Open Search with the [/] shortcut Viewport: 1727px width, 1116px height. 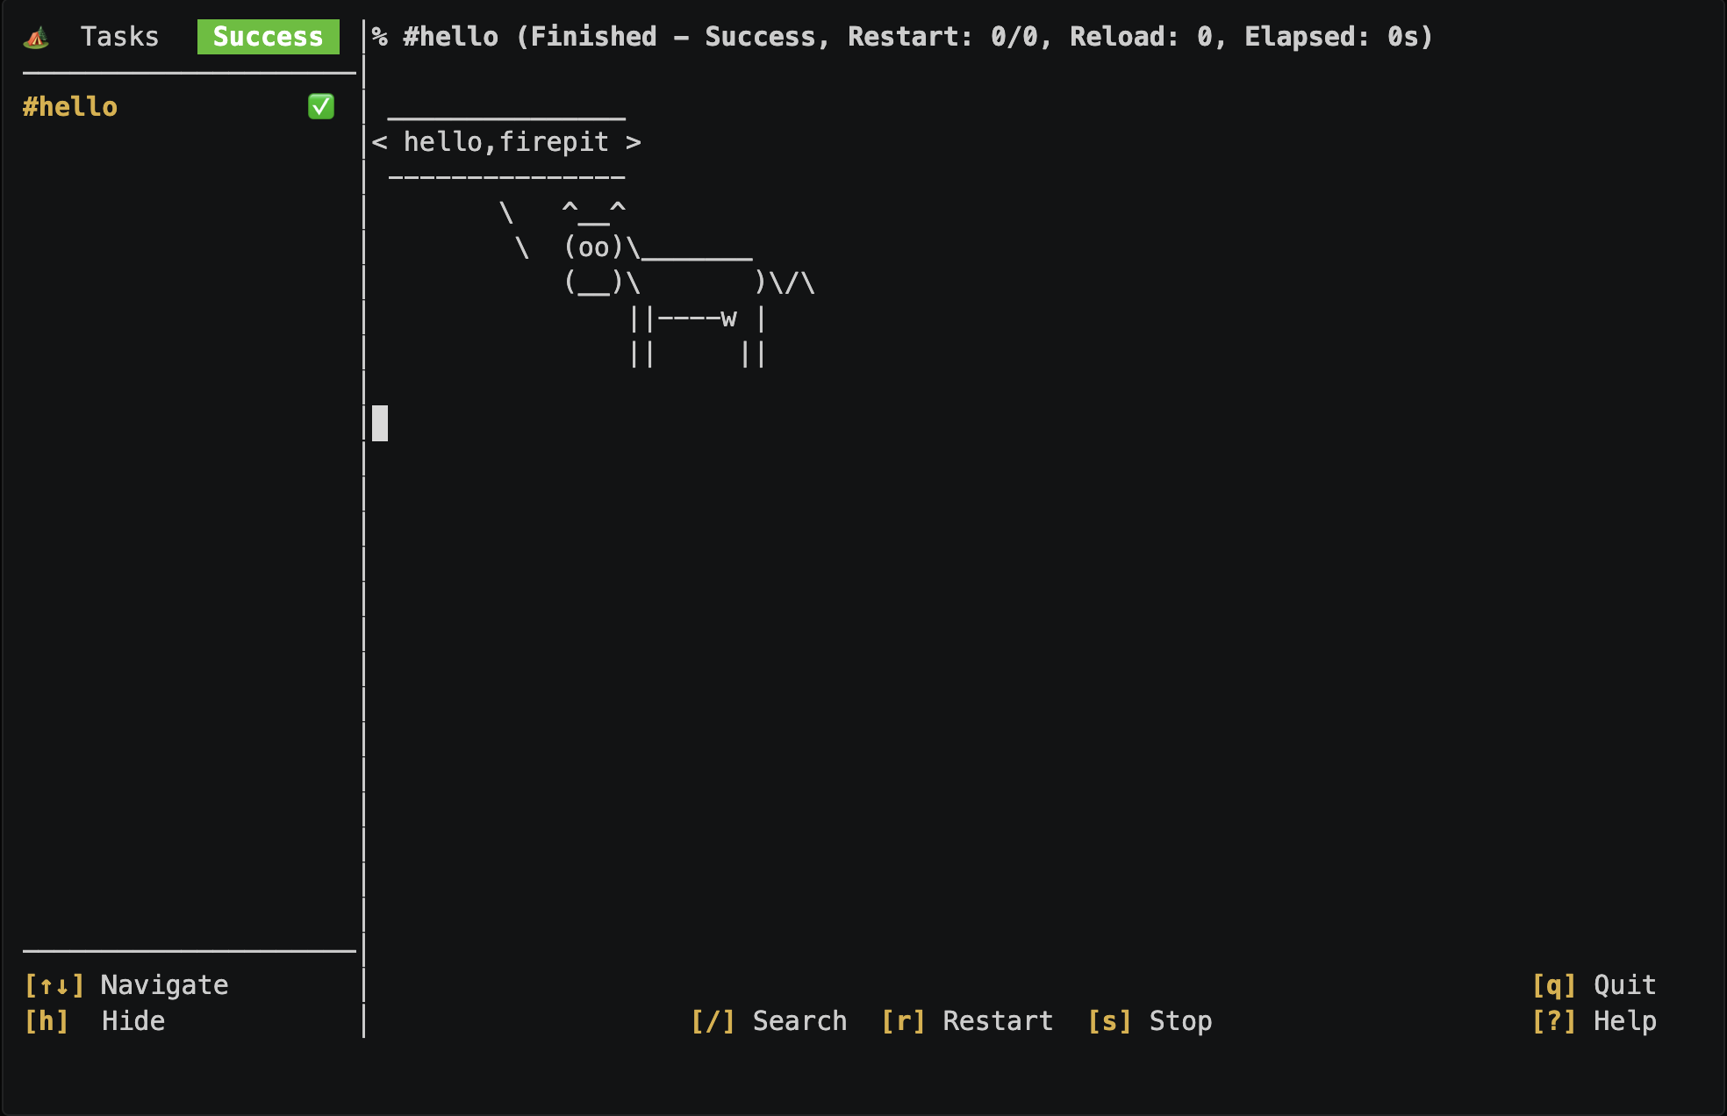coord(769,1021)
